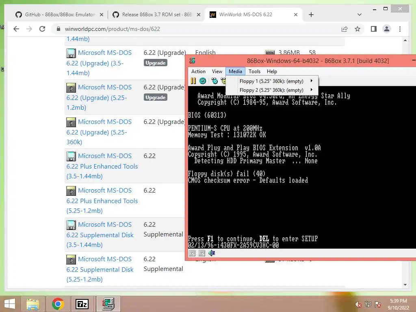416x312 pixels.
Task: Open Chrome profile avatar
Action: tap(387, 29)
